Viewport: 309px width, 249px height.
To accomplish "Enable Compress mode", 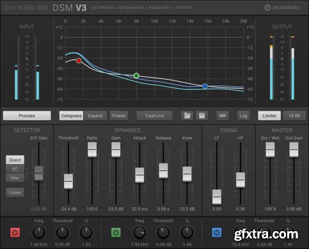I will click(71, 116).
